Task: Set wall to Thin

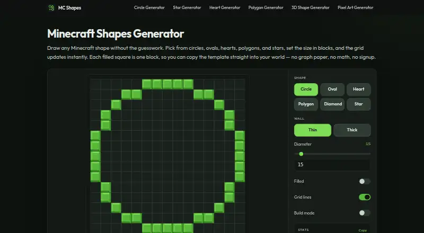Action: click(313, 130)
